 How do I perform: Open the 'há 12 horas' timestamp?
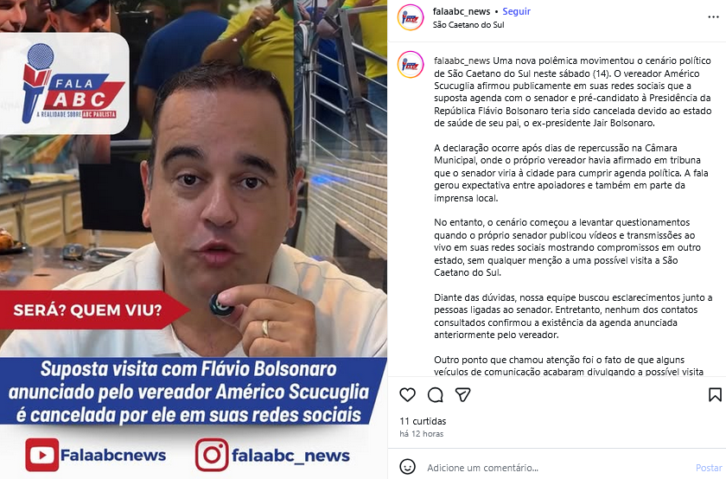422,433
